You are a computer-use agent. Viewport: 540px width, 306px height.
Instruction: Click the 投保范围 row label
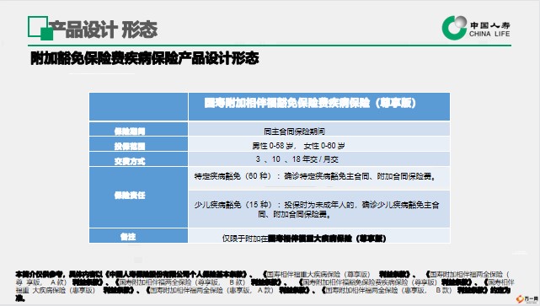click(138, 144)
